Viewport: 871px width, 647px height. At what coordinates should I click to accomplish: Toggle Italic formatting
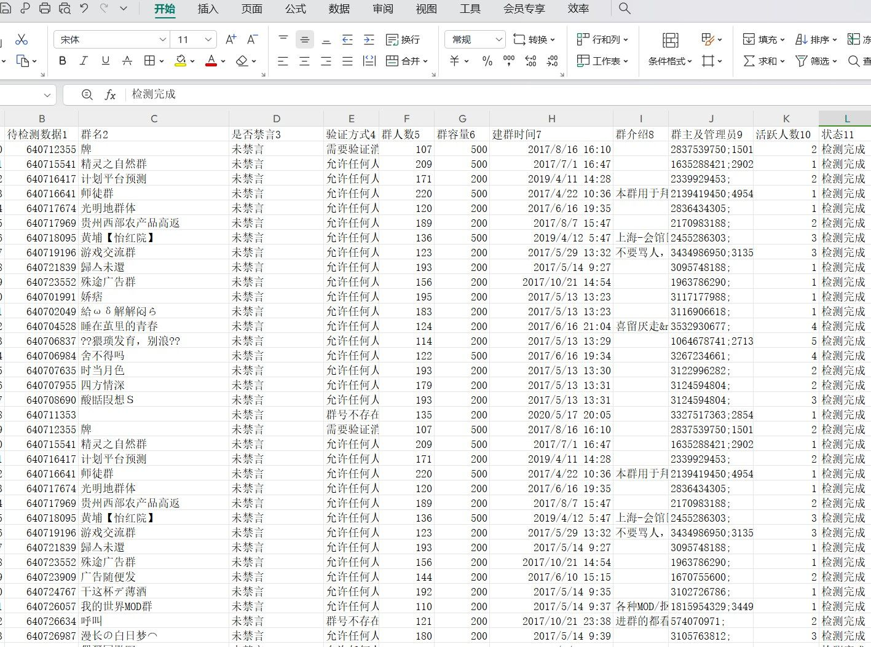click(84, 61)
